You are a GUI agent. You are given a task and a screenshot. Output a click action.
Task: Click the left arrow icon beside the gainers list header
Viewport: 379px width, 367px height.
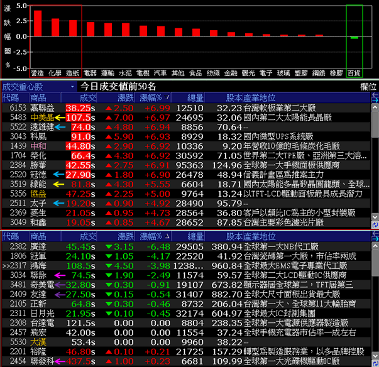click(375, 94)
